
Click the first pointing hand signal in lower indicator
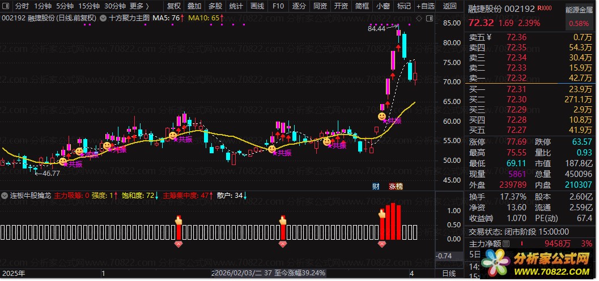(179, 219)
